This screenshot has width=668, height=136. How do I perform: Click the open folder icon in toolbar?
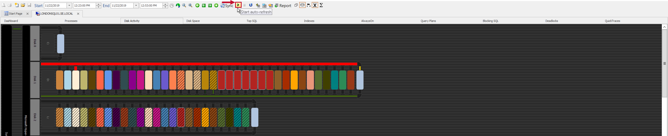[23, 5]
